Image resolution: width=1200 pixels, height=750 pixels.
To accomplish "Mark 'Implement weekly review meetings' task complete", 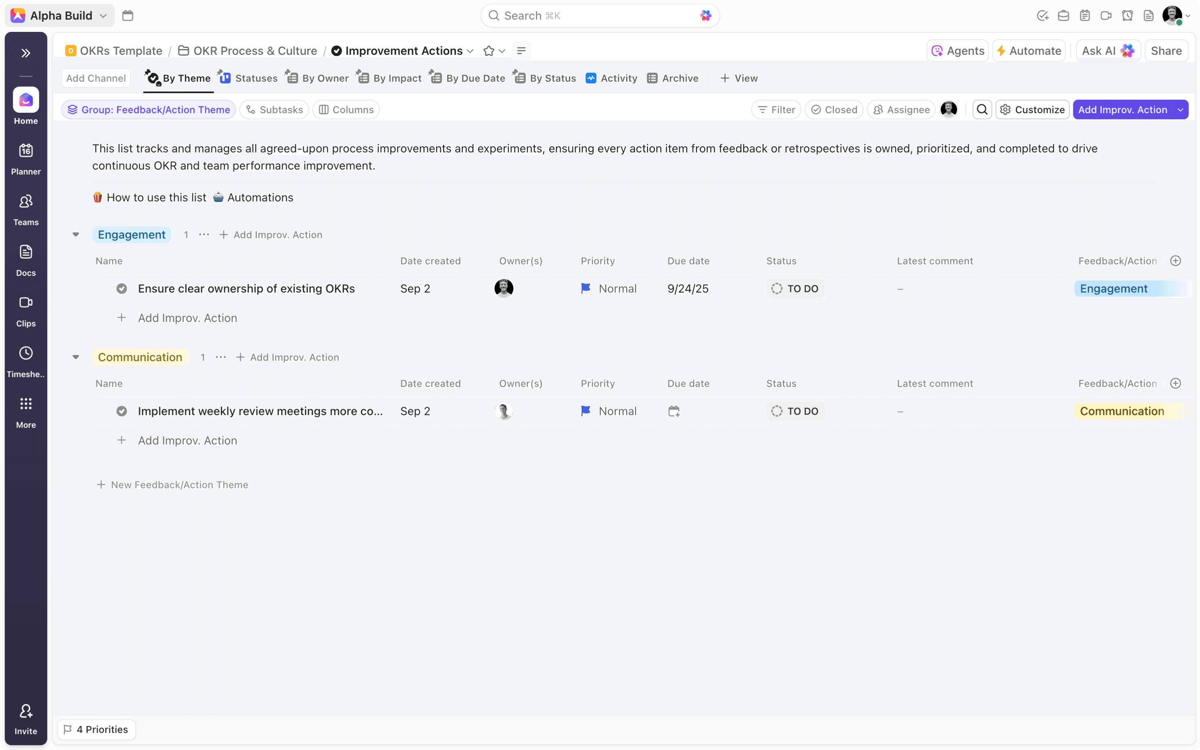I will [121, 411].
